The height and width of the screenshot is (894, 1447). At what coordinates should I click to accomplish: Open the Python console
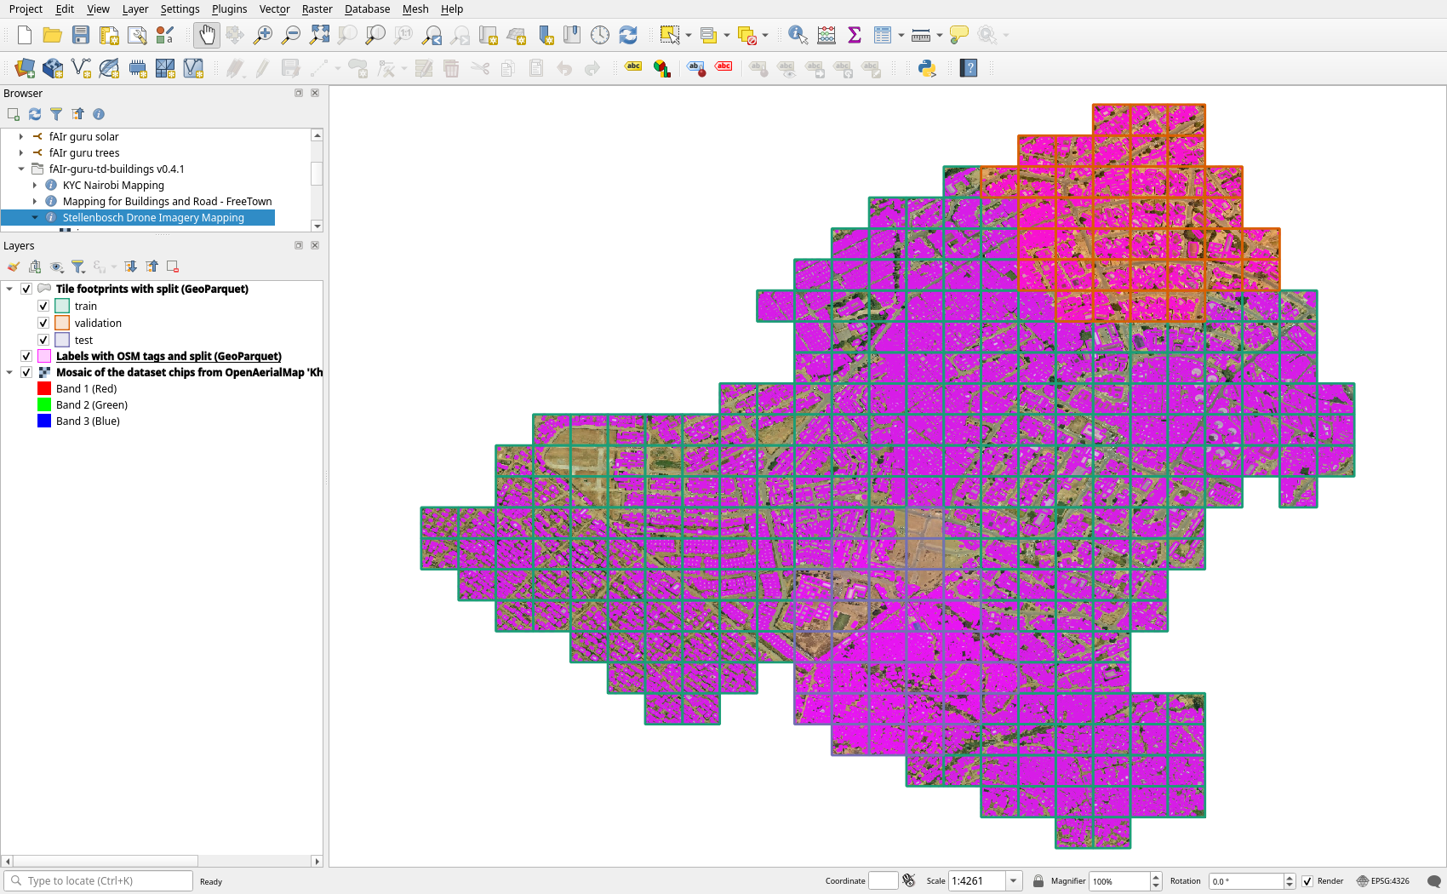[x=927, y=68]
